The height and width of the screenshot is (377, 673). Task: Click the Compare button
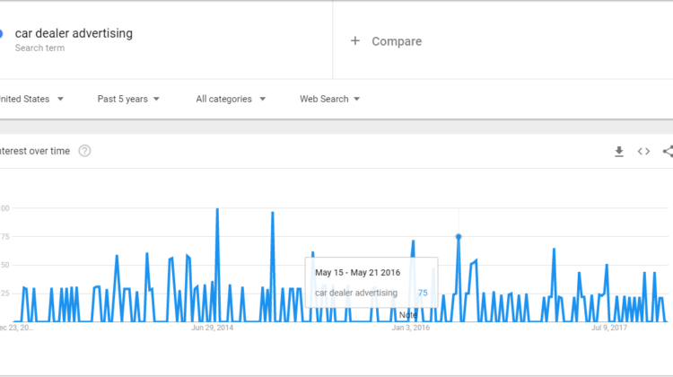tap(396, 41)
